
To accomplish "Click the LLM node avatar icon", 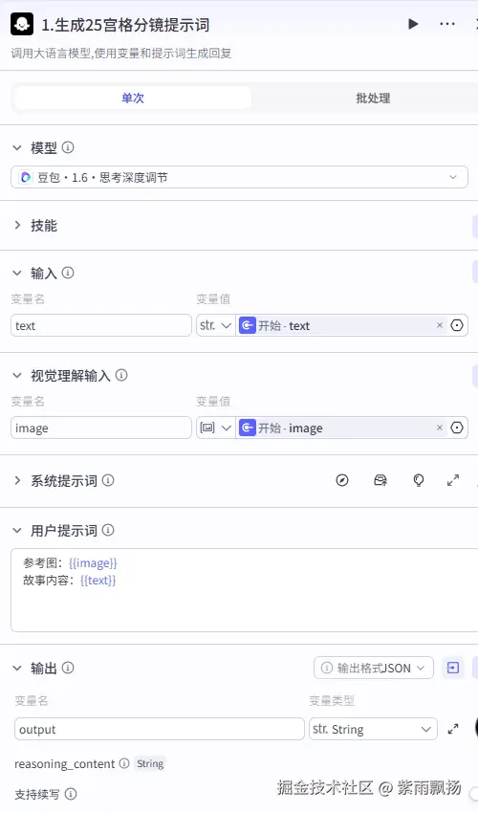I will [x=22, y=24].
